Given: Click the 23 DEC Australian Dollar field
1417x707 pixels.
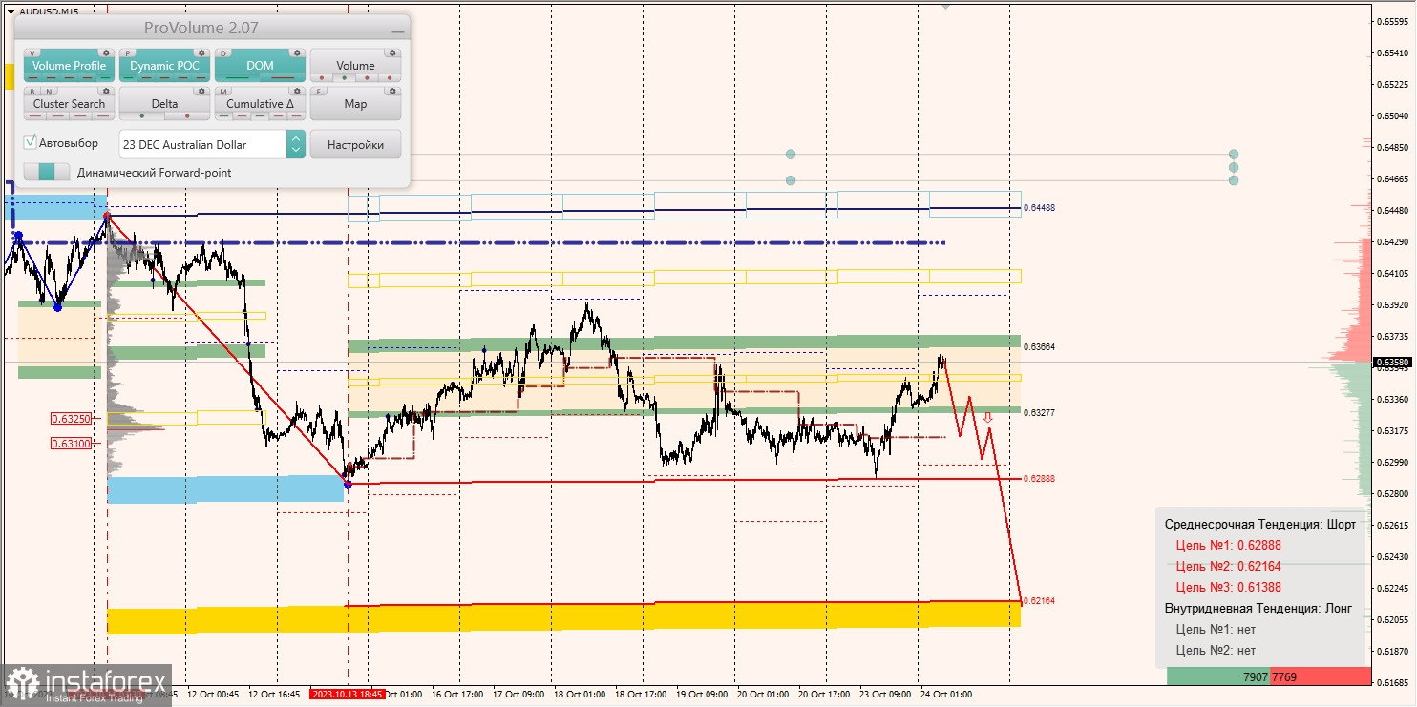Looking at the screenshot, I should click(x=202, y=144).
